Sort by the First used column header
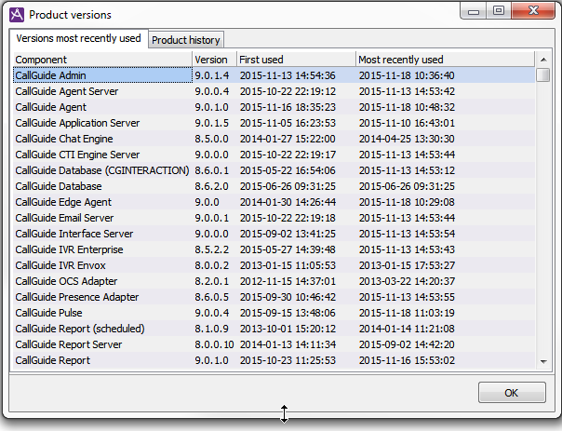The width and height of the screenshot is (562, 431). [x=295, y=60]
